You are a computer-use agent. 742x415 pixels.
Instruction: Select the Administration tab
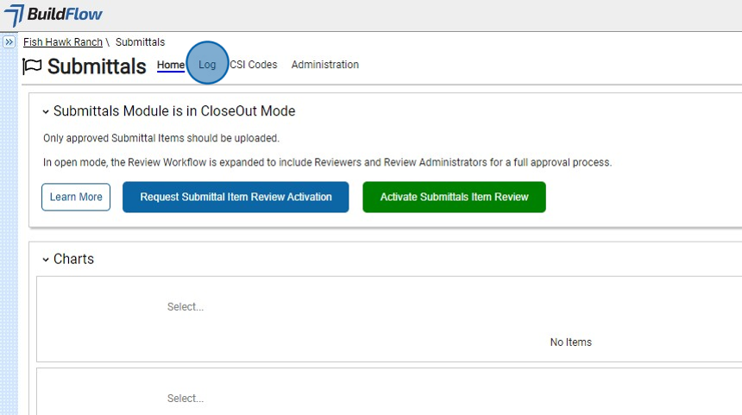point(325,65)
